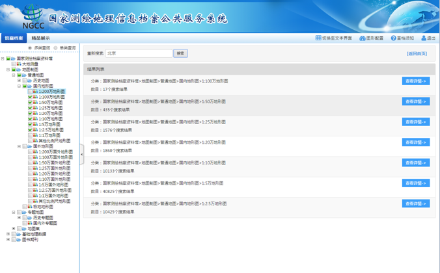Select the 1:20万地形图 tree label
The width and height of the screenshot is (440, 273).
pos(51,114)
